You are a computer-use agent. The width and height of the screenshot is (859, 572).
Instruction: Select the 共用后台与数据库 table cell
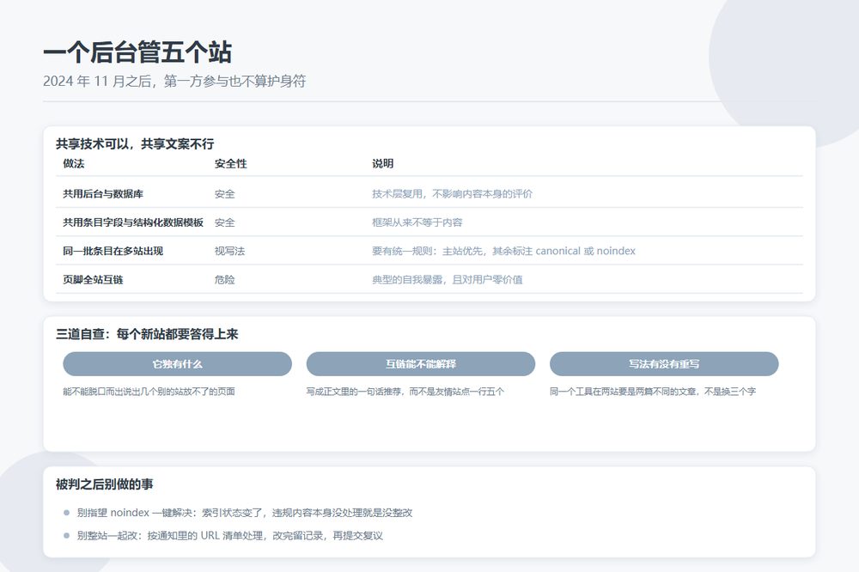click(103, 193)
